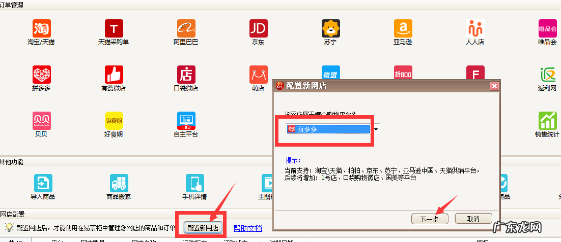Viewport: 561px width, 242px height.
Task: Select the 阿里巴巴 platform icon
Action: [186, 28]
